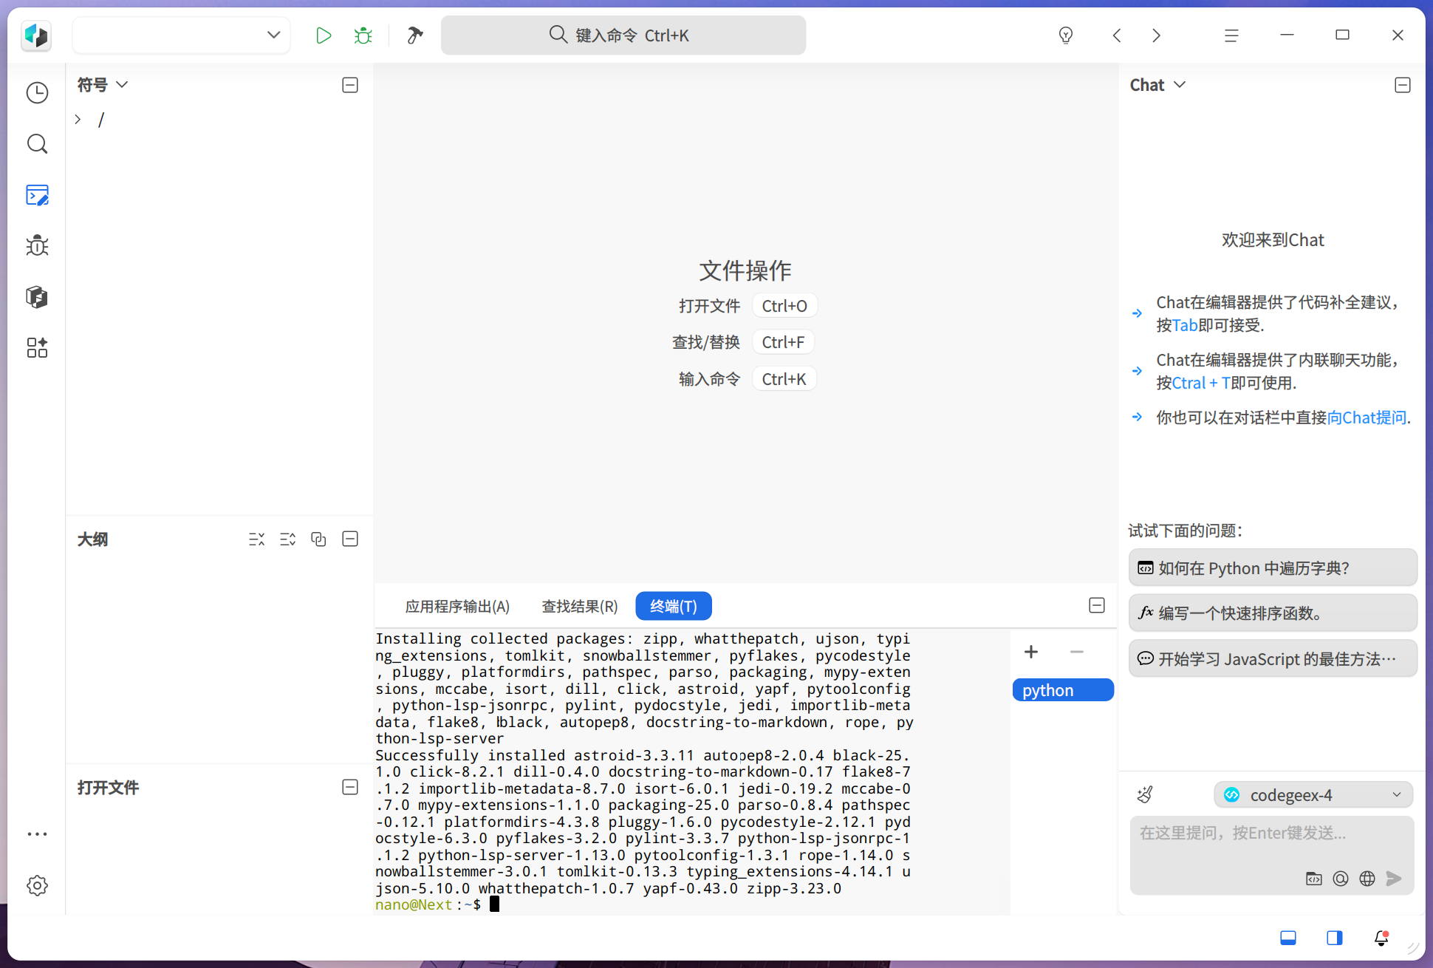The image size is (1433, 968).
Task: Go back with the left arrow icon
Action: point(1117,35)
